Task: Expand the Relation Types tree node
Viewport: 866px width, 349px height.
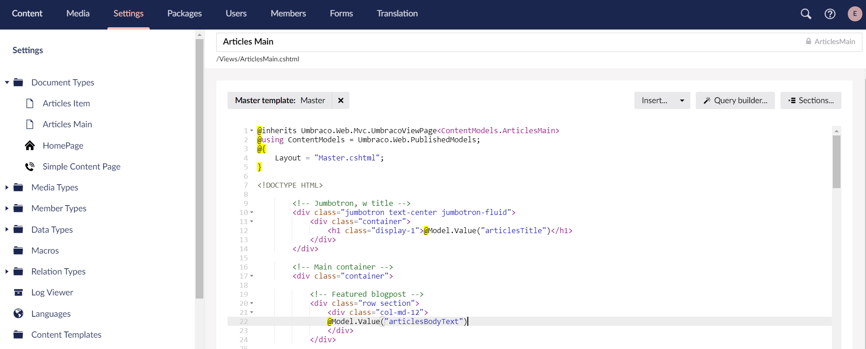Action: (x=7, y=271)
